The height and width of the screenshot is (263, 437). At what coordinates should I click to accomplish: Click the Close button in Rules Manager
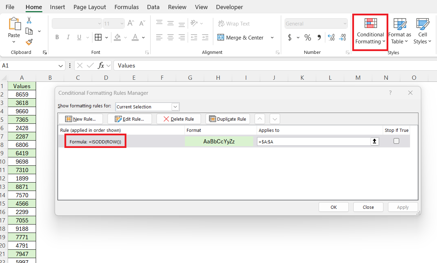tap(368, 207)
